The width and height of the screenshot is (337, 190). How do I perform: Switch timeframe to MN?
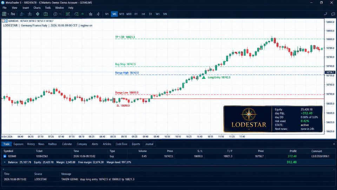(165, 14)
